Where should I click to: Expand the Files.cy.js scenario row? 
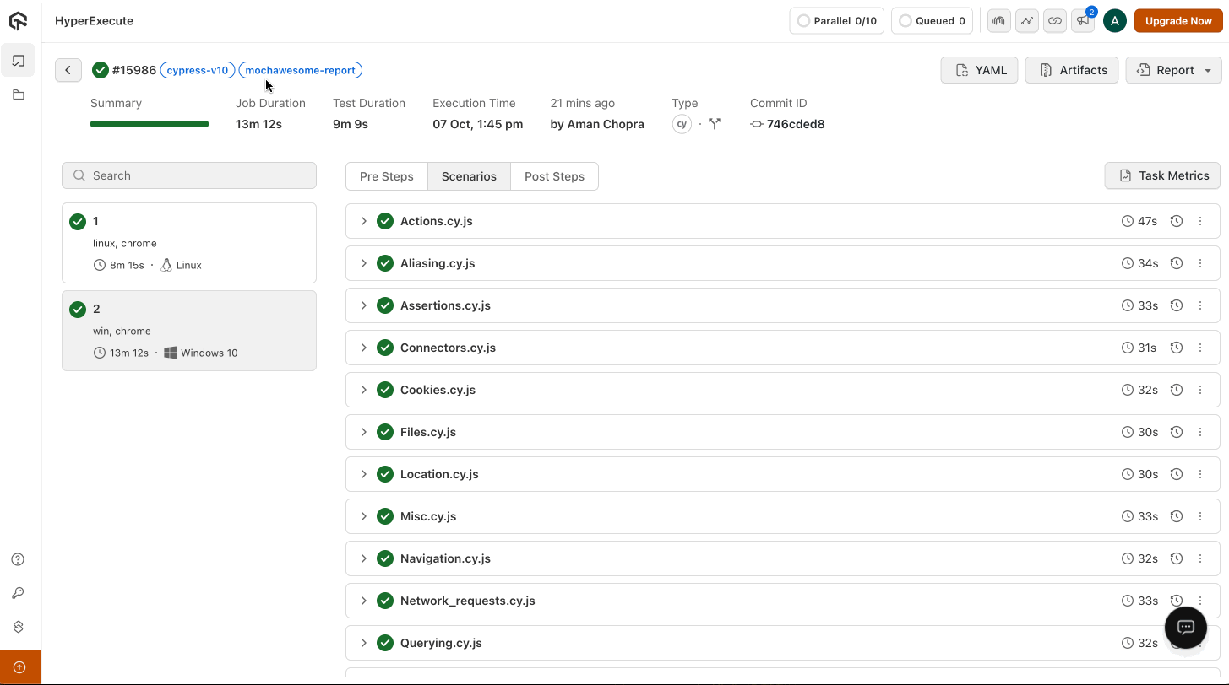pyautogui.click(x=364, y=432)
